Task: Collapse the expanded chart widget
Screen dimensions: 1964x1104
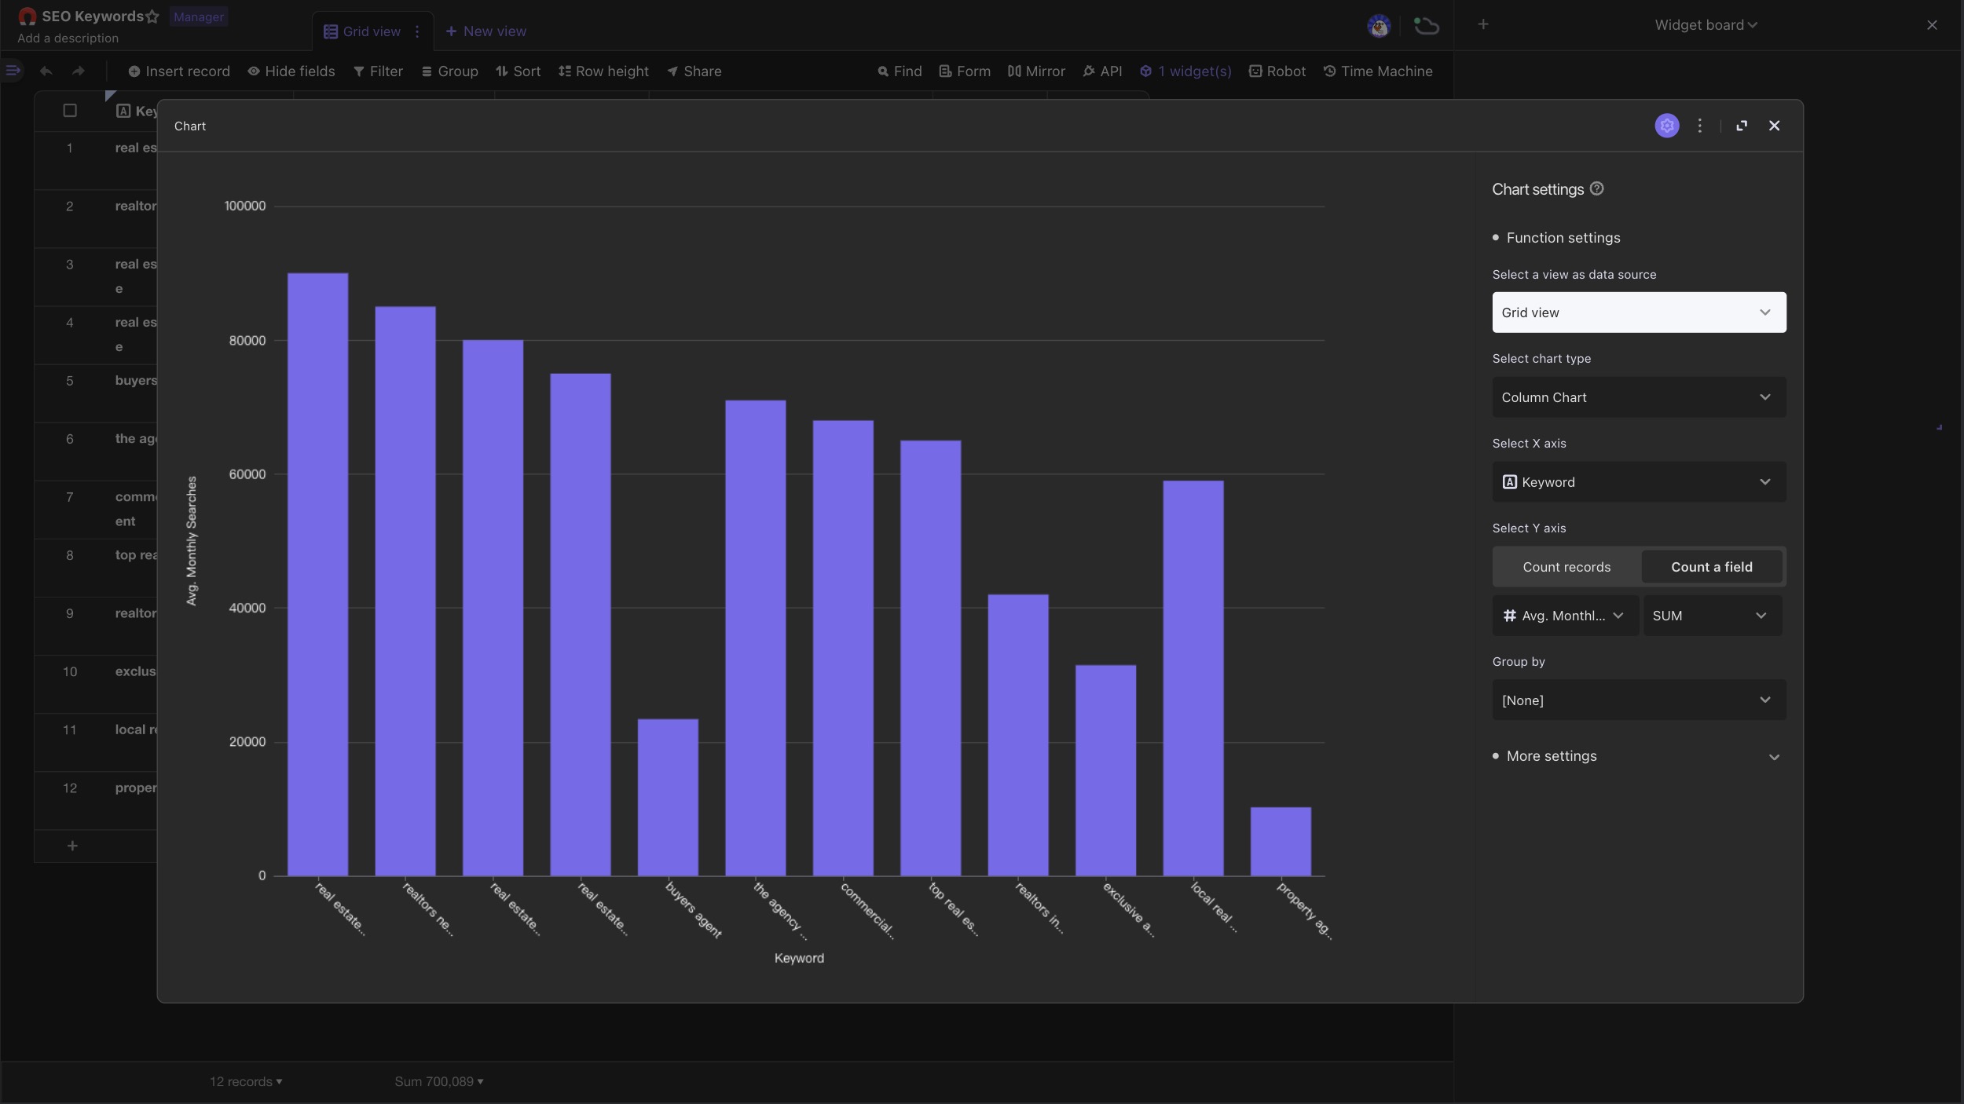Action: [x=1741, y=126]
